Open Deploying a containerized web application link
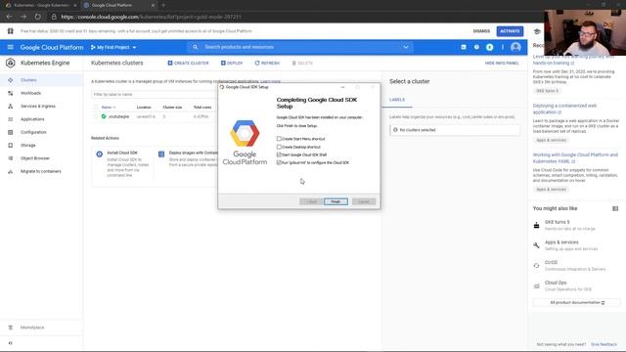This screenshot has height=352, width=626. pos(564,109)
